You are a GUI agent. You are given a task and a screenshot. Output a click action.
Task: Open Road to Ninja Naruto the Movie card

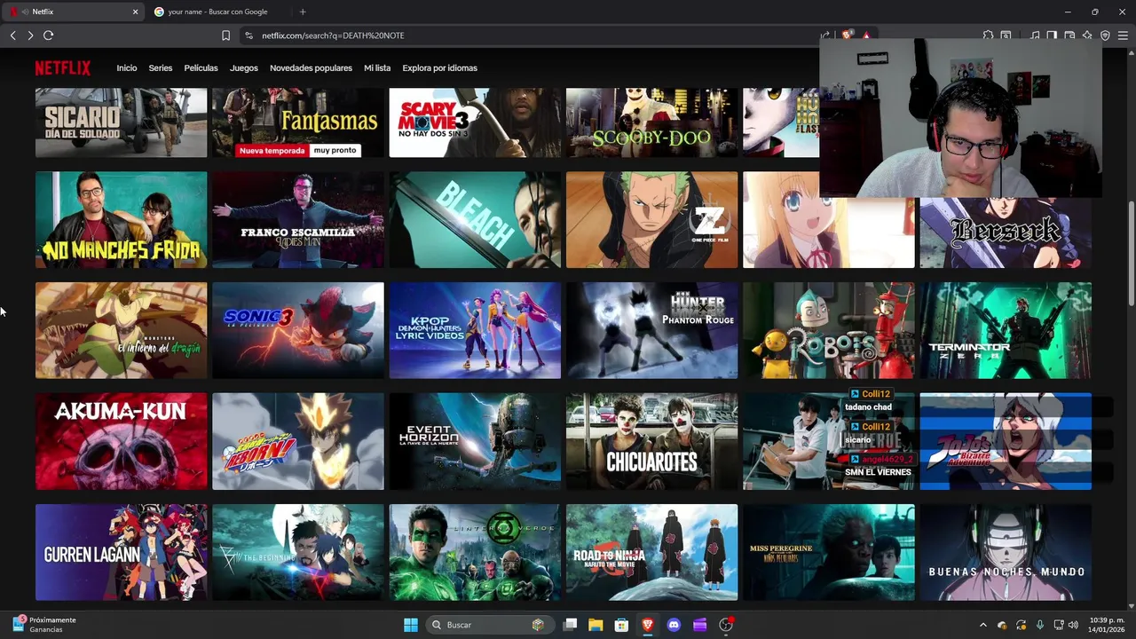651,552
